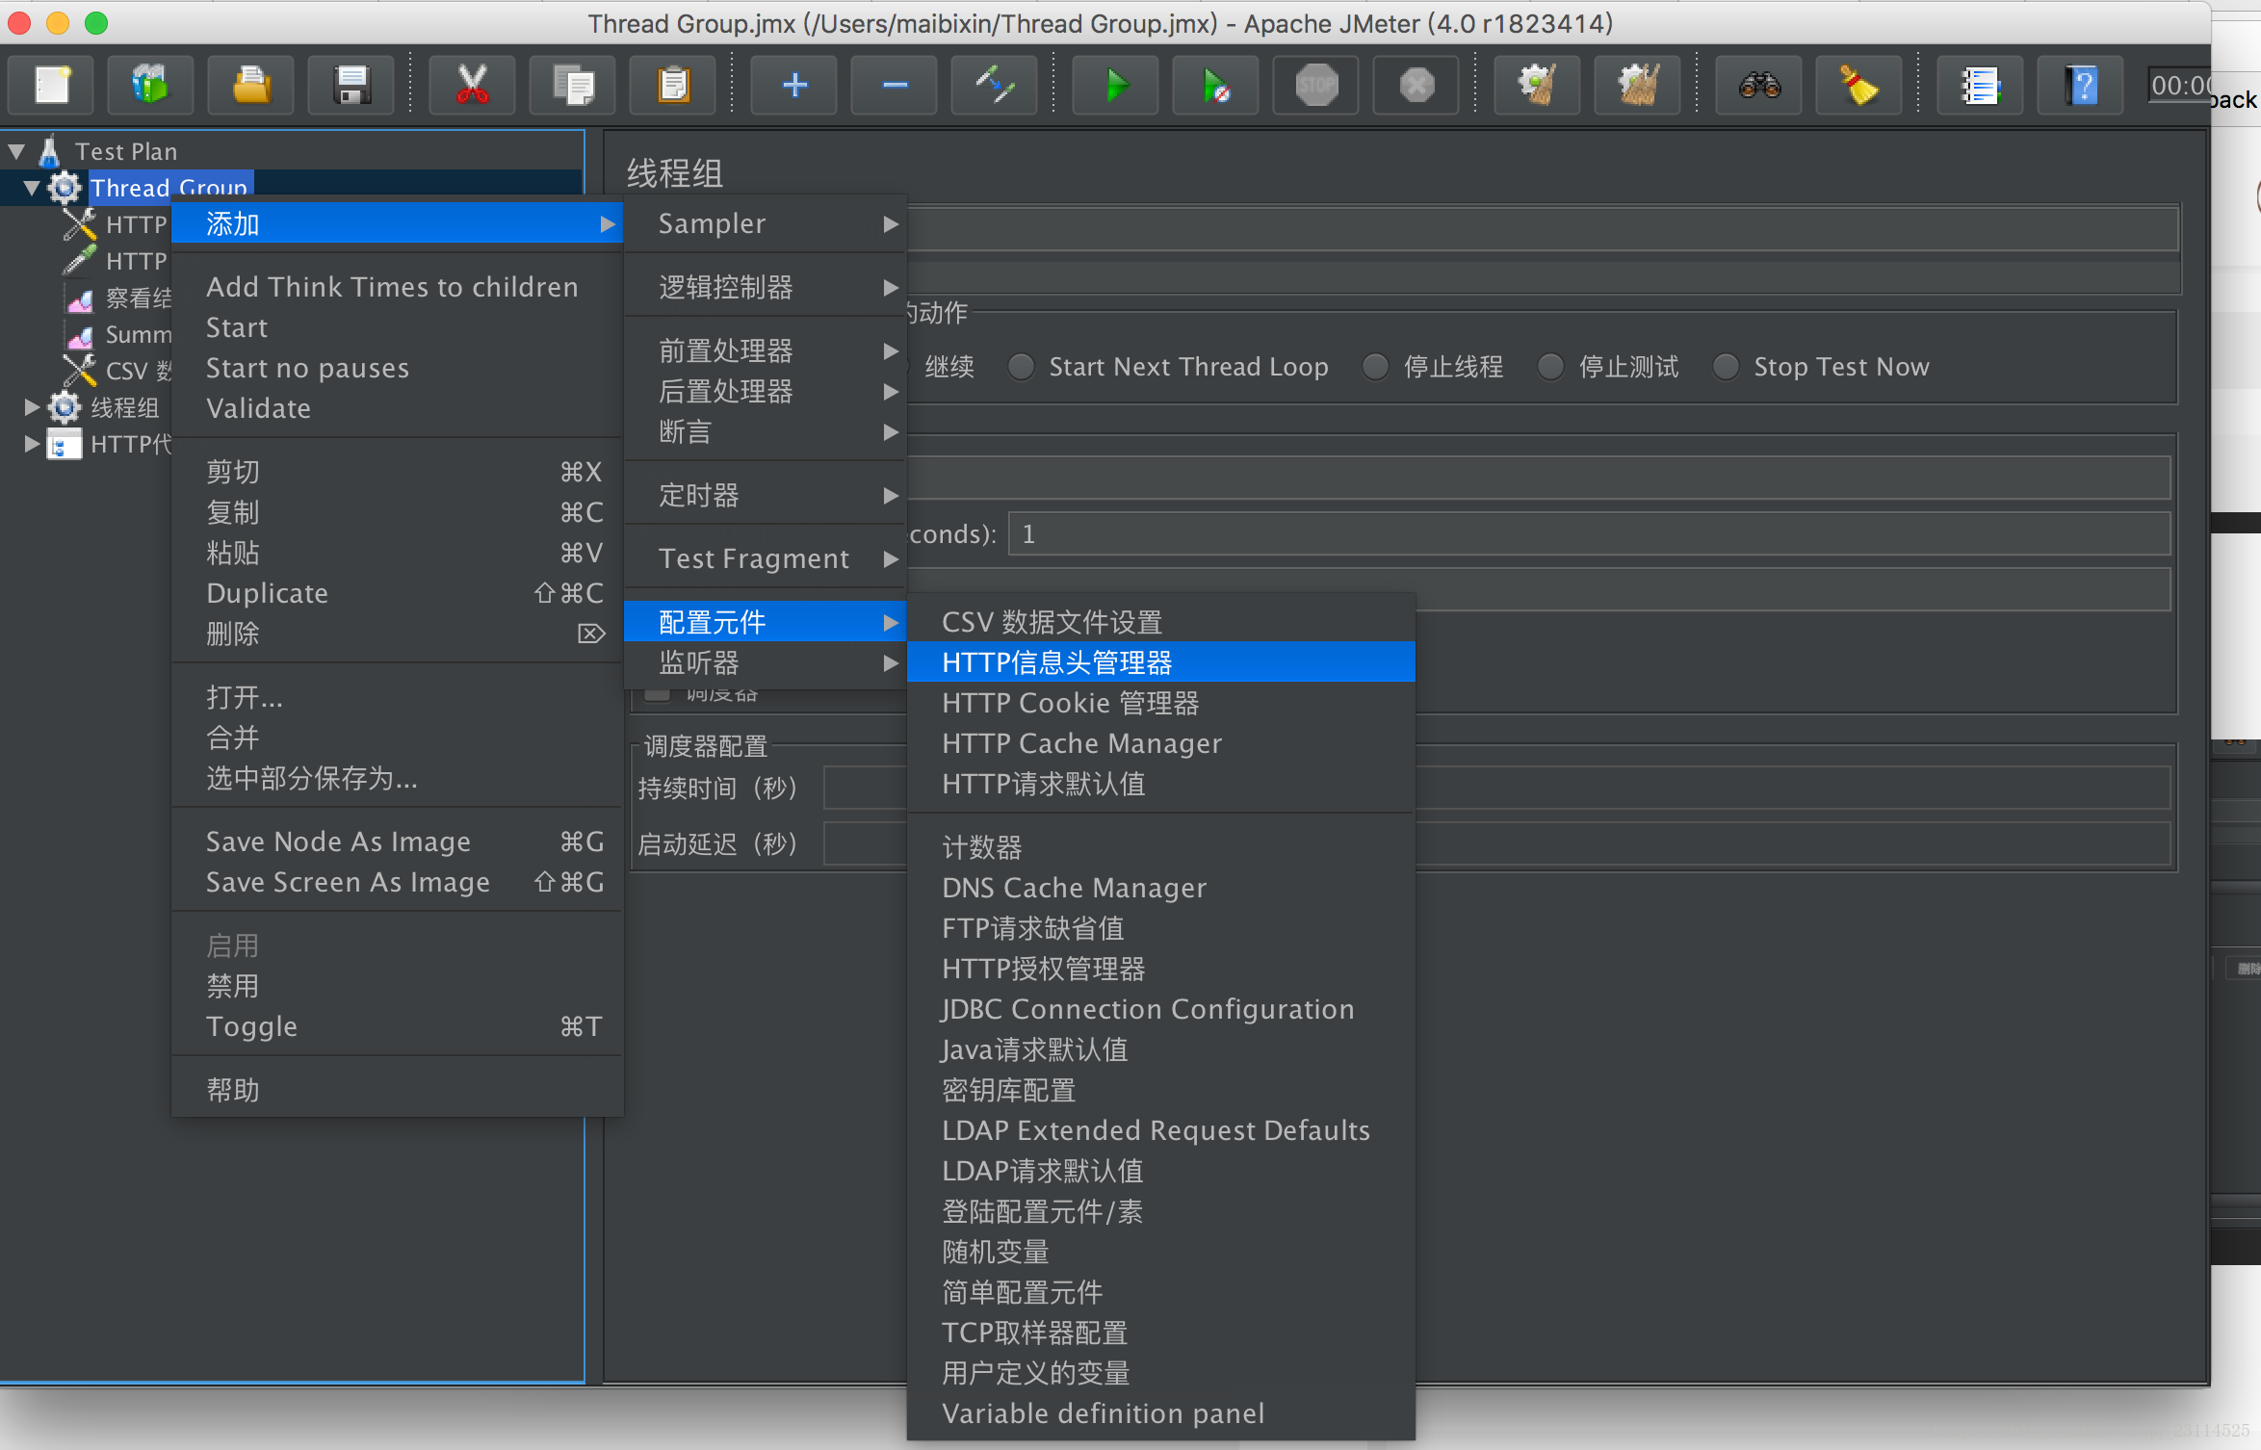Open the Templates toolbar icon

click(x=151, y=86)
